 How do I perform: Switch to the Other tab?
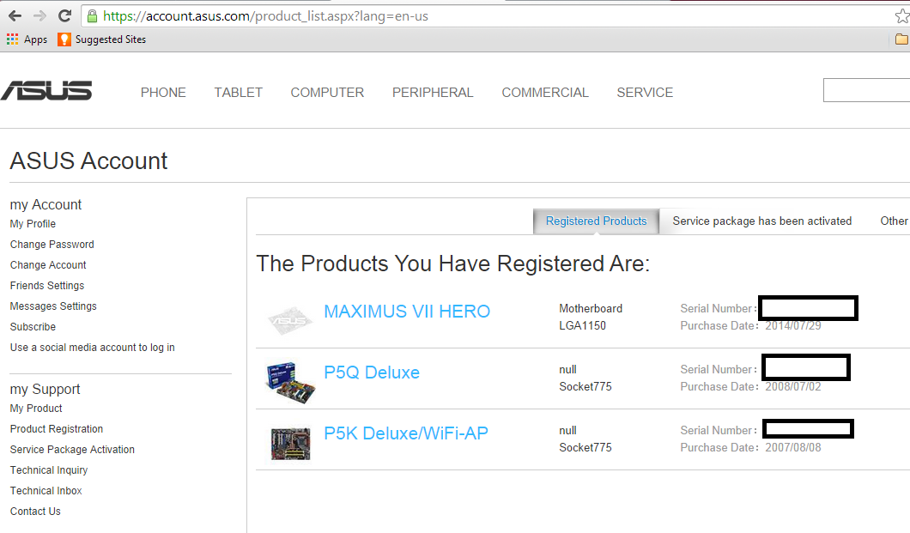coord(894,221)
